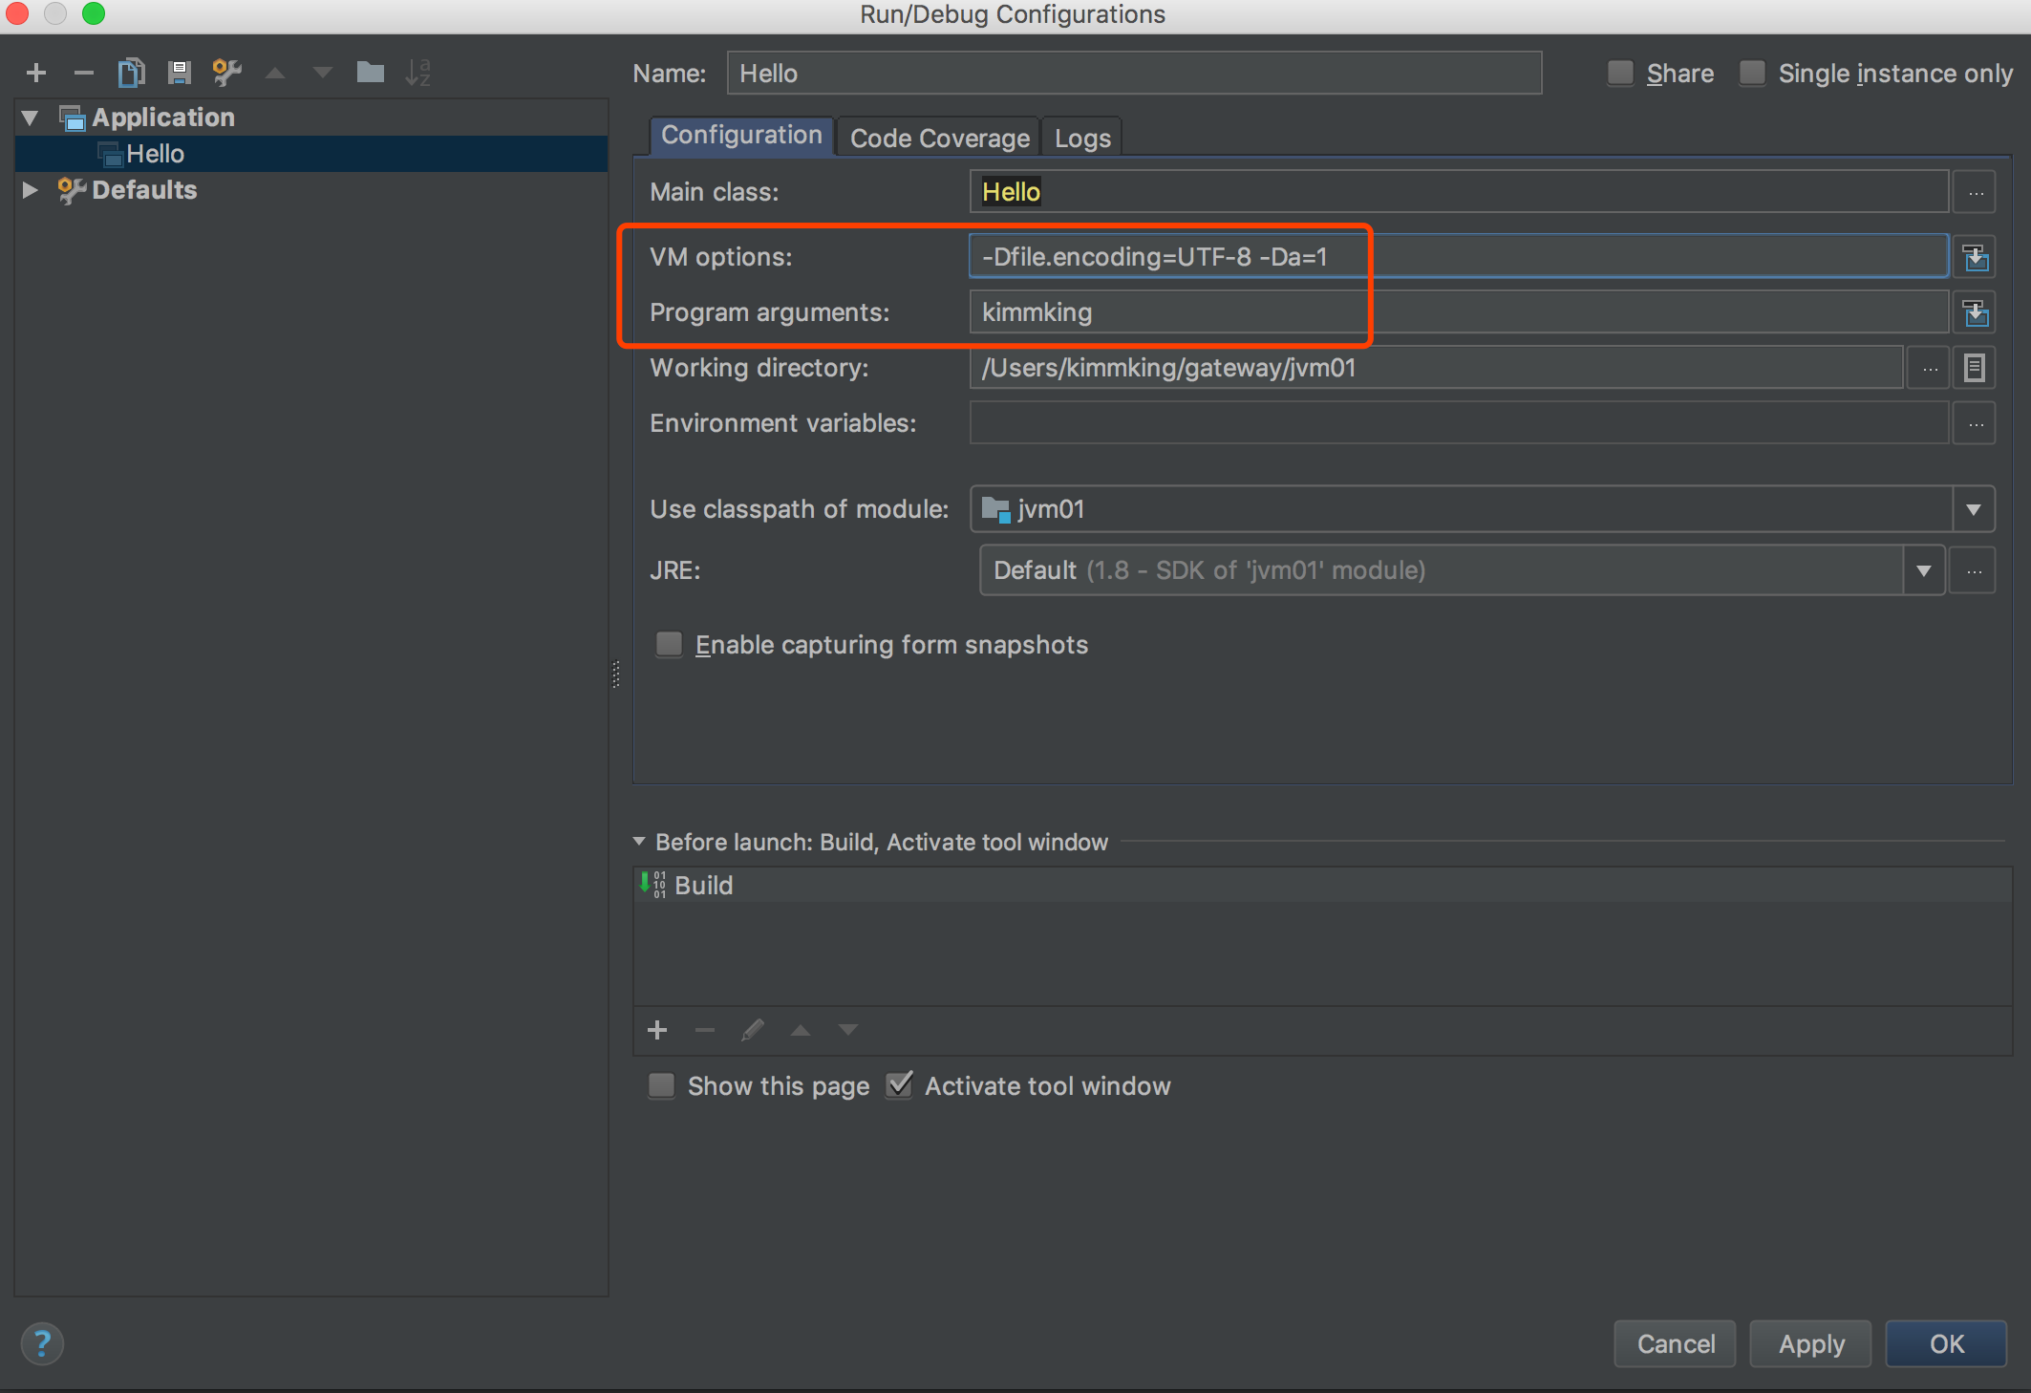
Task: Expand the VM options field editor icon
Action: (x=1975, y=257)
